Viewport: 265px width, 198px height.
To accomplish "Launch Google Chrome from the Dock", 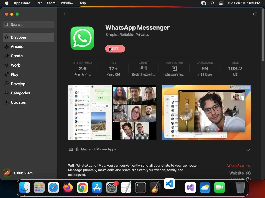I will (83, 187).
